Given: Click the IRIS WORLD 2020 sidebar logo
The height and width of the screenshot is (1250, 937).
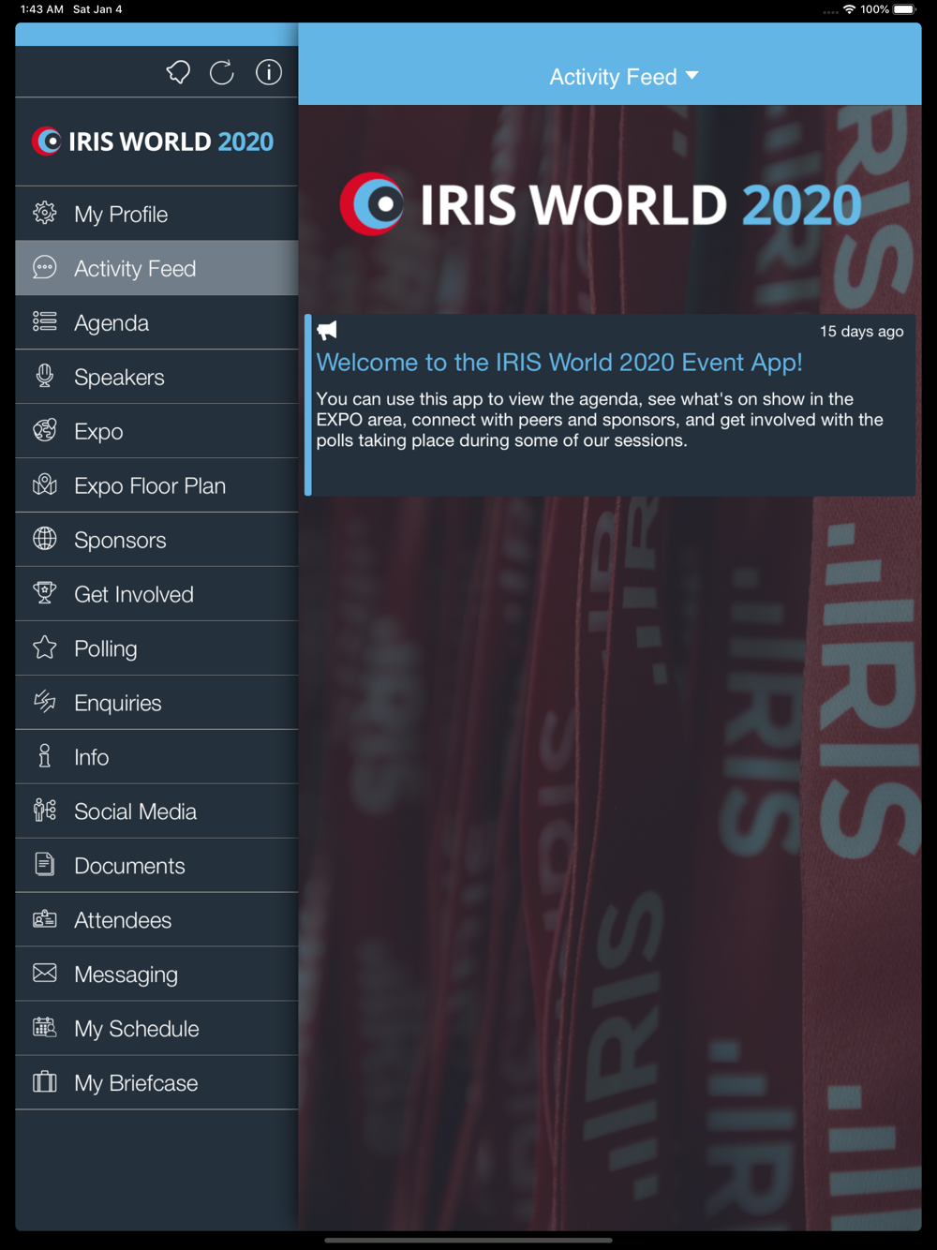Looking at the screenshot, I should click(153, 141).
